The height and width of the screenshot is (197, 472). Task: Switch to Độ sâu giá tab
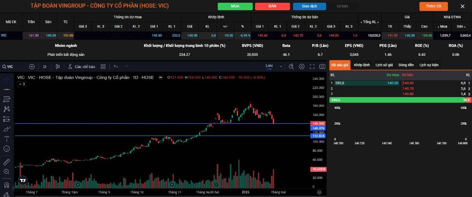[340, 65]
